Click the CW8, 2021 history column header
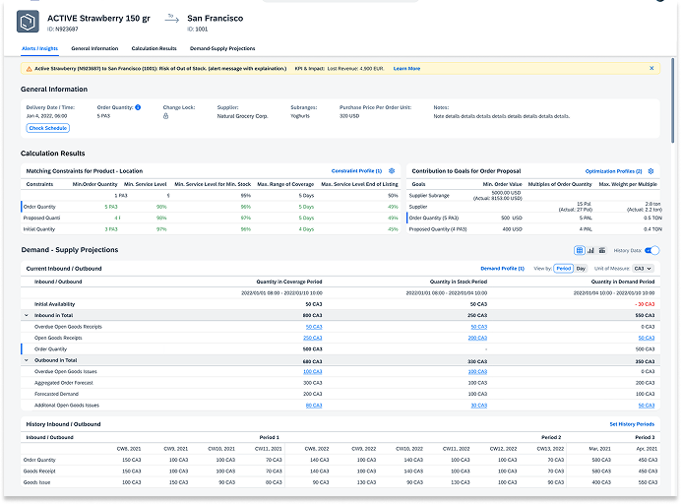The height and width of the screenshot is (504, 681). (x=129, y=449)
